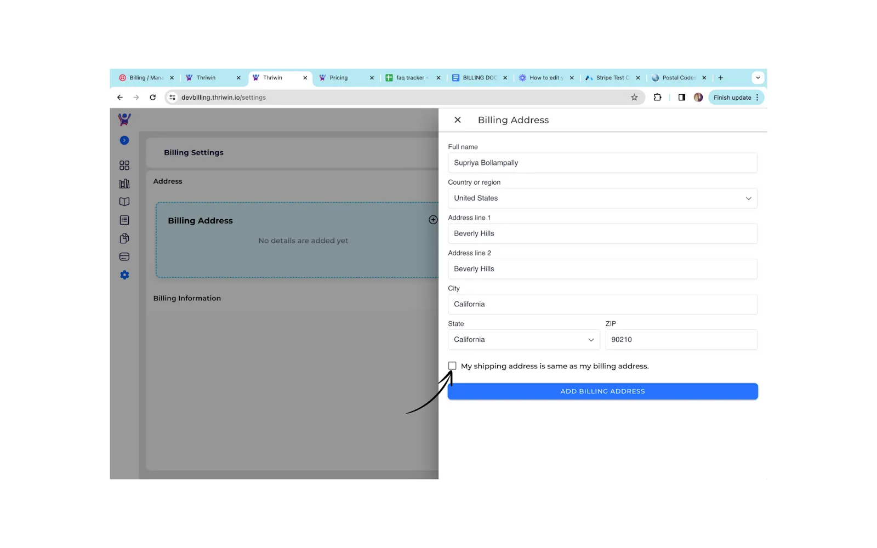Switch to the Billing / Mana browser tab

click(146, 78)
